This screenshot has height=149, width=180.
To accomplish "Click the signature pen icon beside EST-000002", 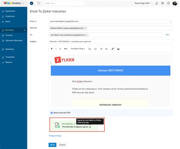I will pyautogui.click(x=75, y=124).
